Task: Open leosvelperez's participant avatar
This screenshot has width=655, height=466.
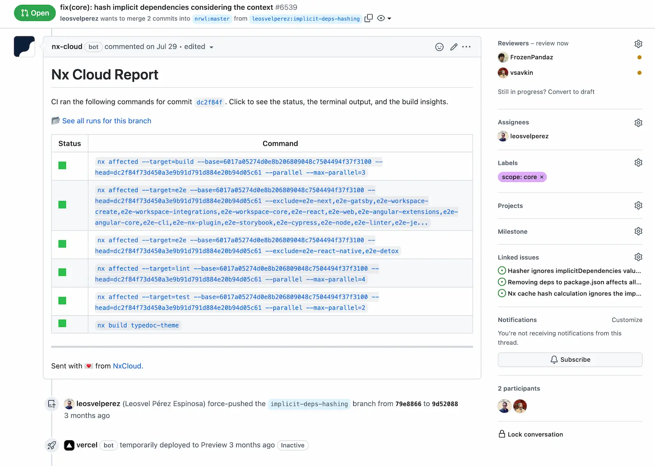Action: [x=504, y=406]
